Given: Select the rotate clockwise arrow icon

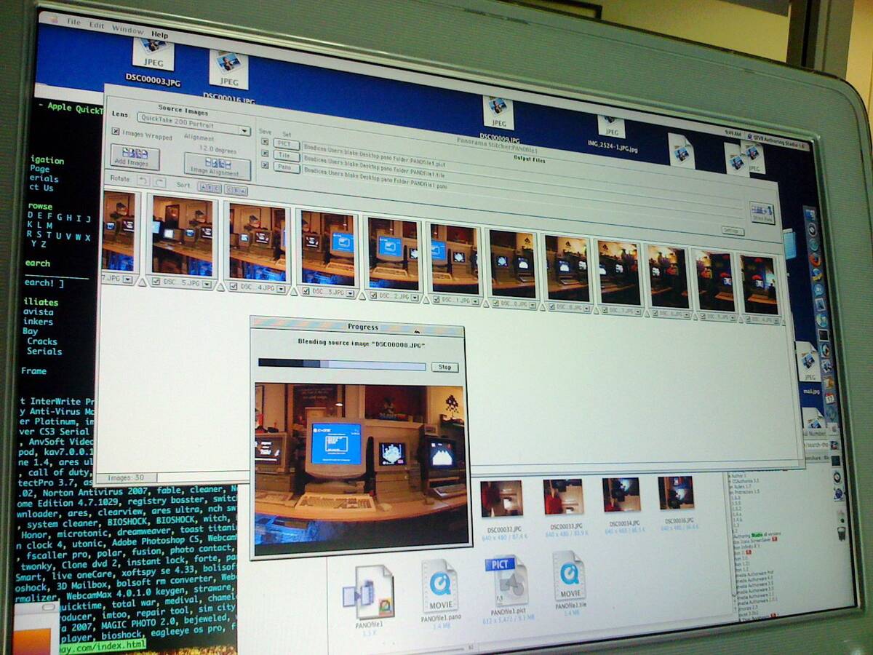Looking at the screenshot, I should click(161, 183).
